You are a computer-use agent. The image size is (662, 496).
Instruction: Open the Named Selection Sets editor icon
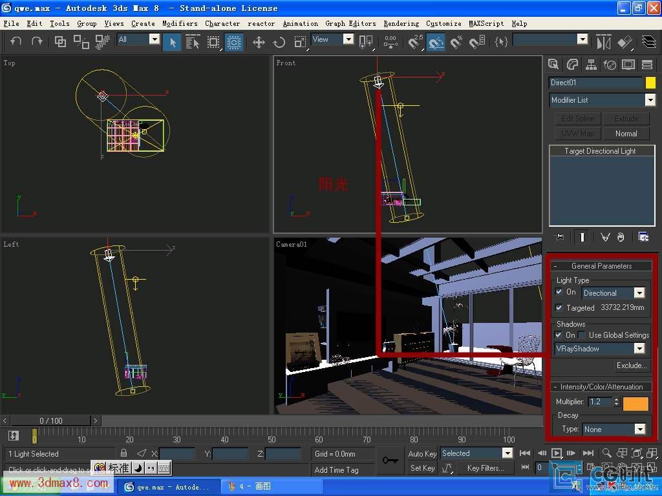coord(501,42)
